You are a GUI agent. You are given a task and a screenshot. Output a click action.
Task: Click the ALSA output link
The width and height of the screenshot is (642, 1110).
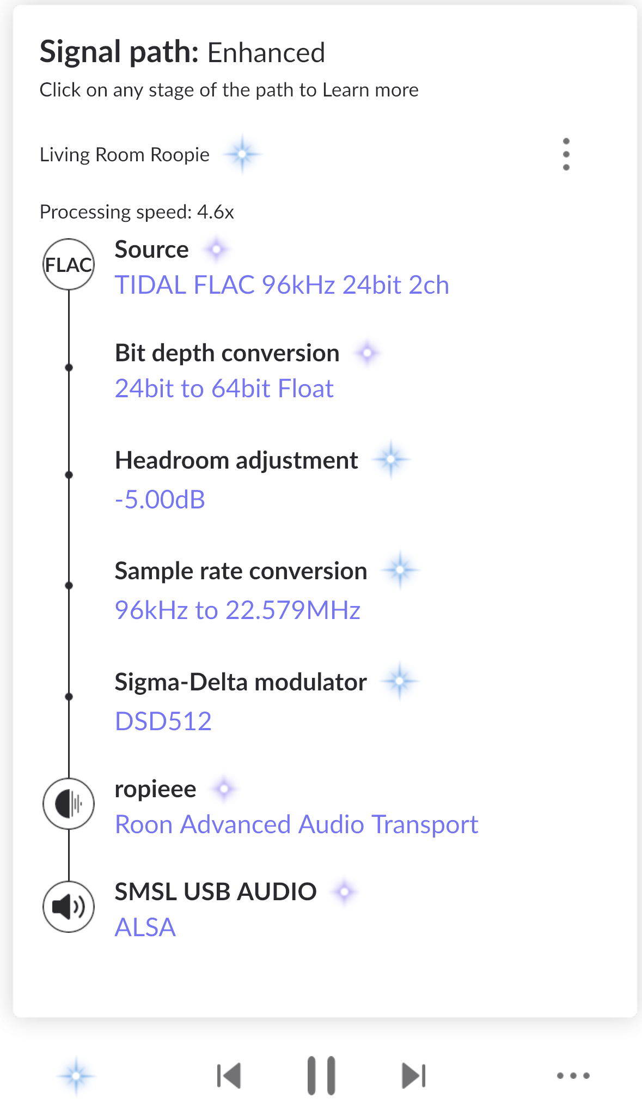[x=145, y=927]
